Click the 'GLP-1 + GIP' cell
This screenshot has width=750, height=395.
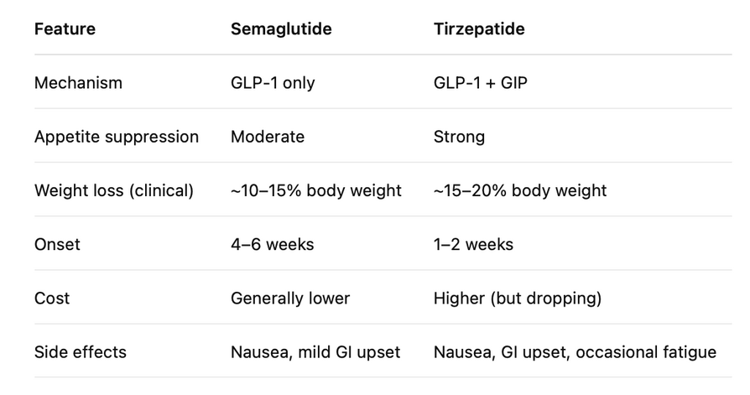pyautogui.click(x=480, y=83)
